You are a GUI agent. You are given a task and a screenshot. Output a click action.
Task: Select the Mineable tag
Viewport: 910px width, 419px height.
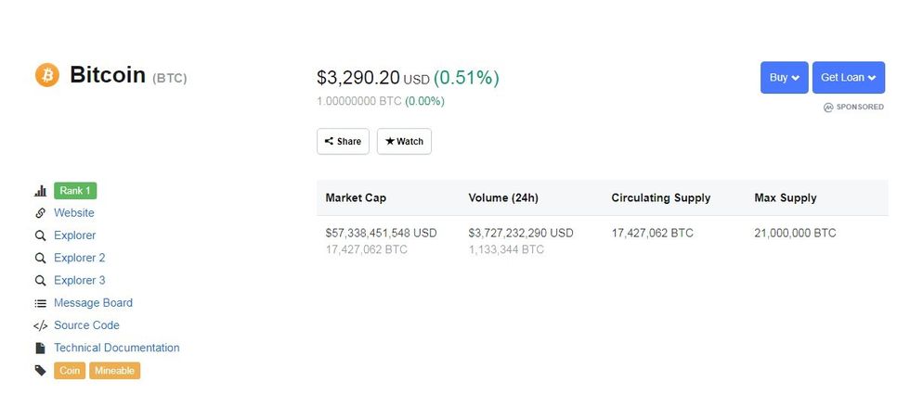[x=114, y=371]
